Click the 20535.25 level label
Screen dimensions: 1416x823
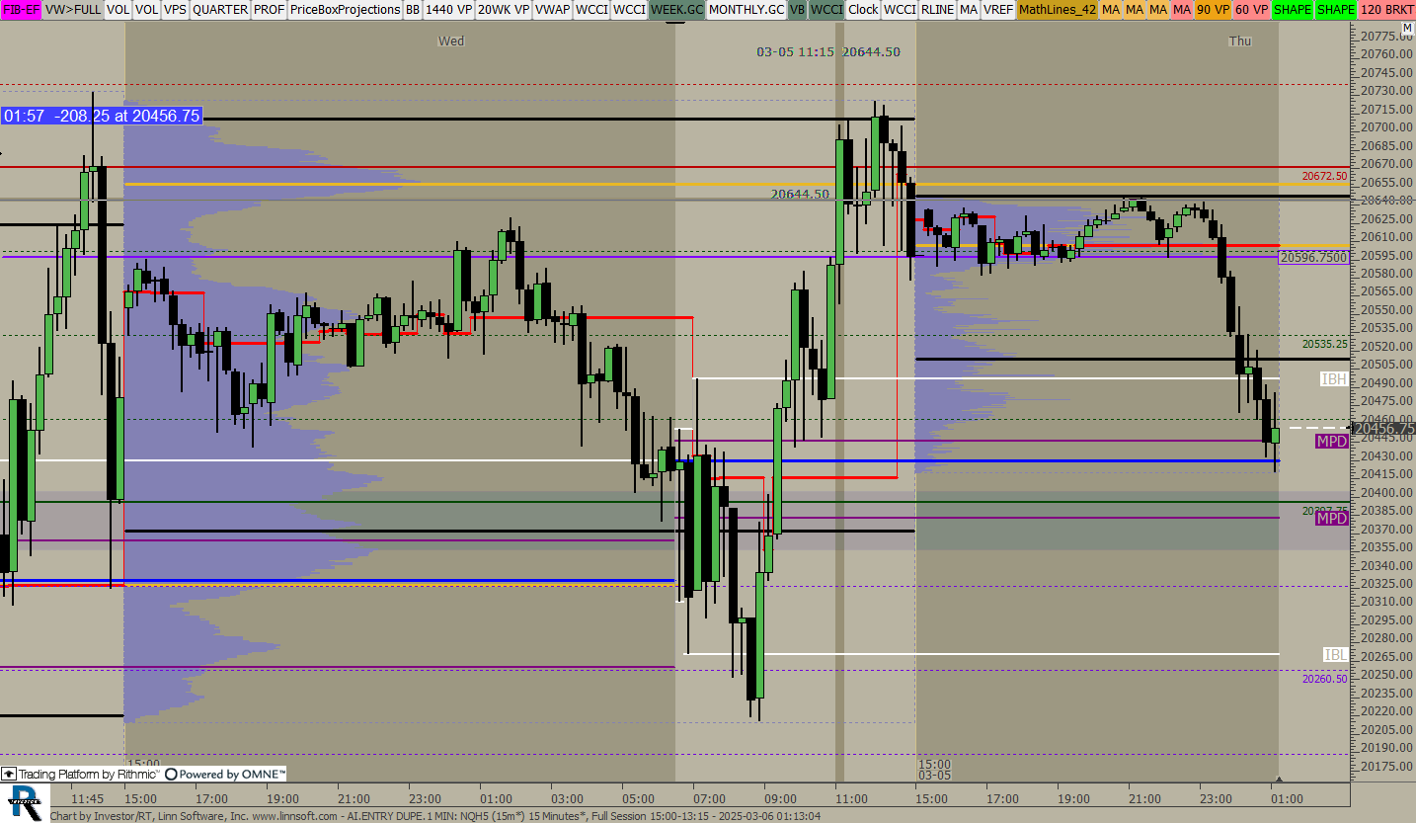pos(1324,344)
